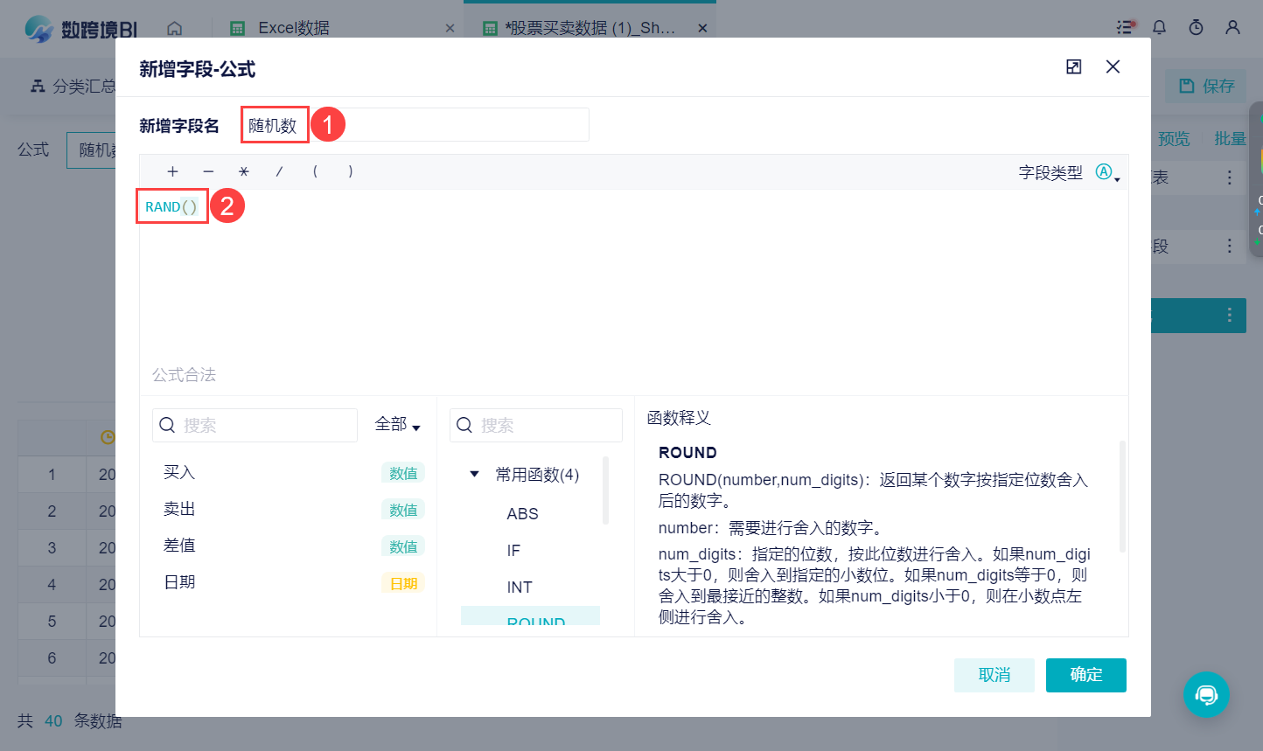Click the 保存 button behind the dialog
Viewport: 1263px width, 751px height.
pyautogui.click(x=1206, y=86)
